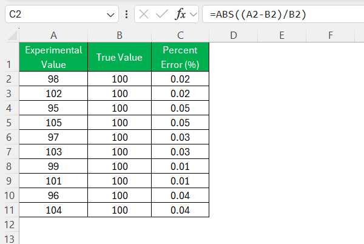Open the Name Box dropdown arrow
This screenshot has width=364, height=244.
110,15
